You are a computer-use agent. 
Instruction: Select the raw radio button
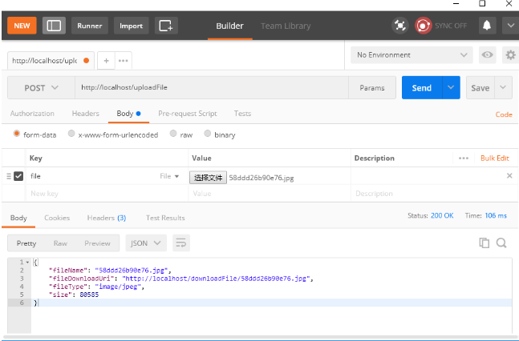pyautogui.click(x=173, y=134)
